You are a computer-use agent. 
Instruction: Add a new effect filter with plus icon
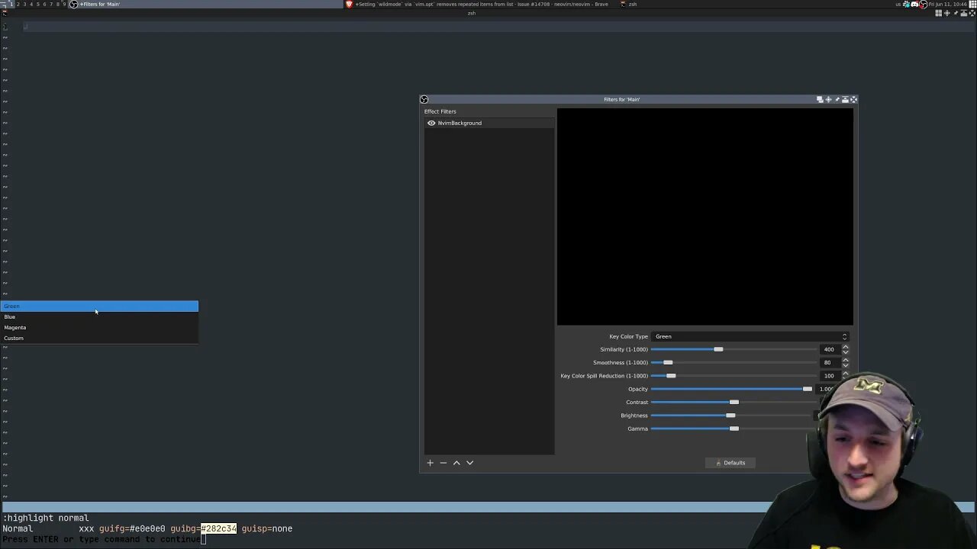(430, 463)
